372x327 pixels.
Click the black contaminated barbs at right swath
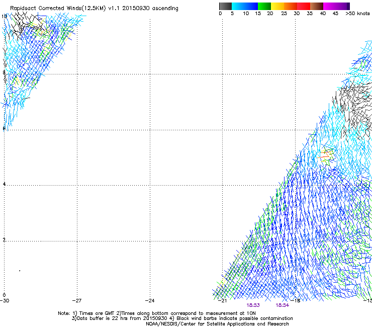click(353, 109)
